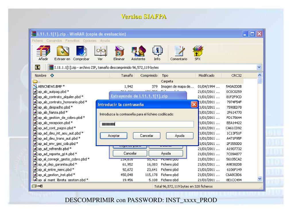Maximize the WinRAR window
The height and width of the screenshot is (220, 294).
coord(252,34)
